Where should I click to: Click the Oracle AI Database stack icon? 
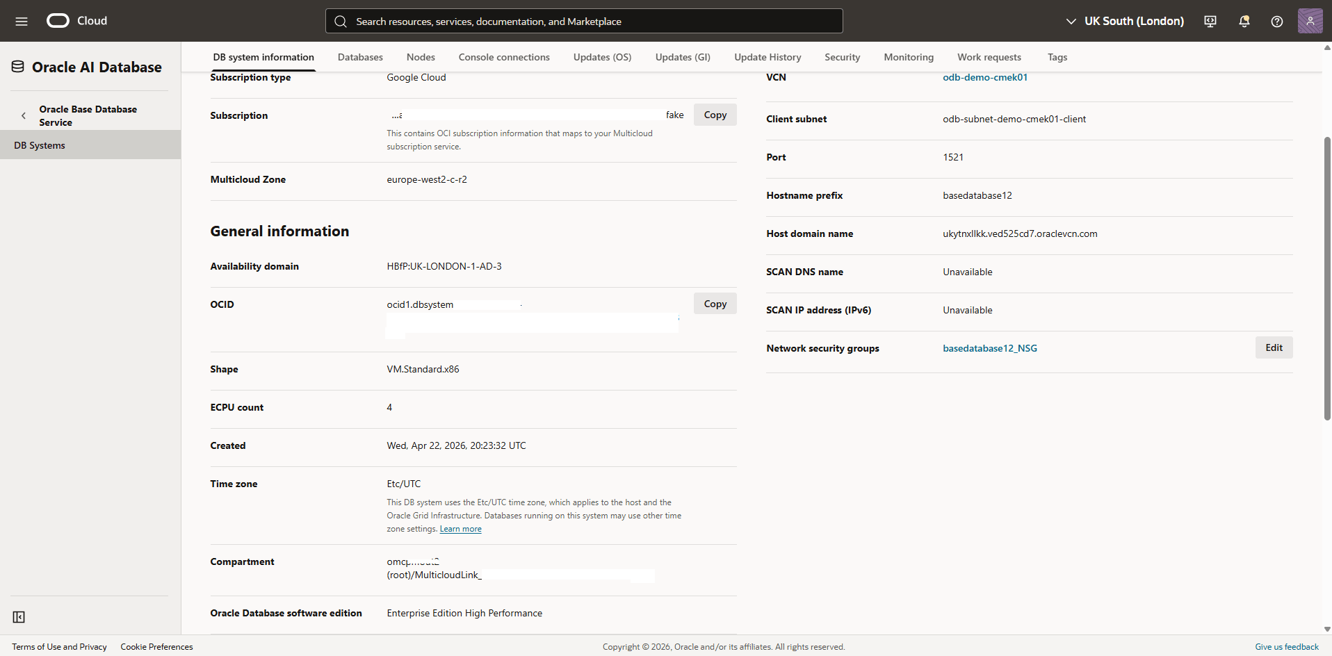[x=18, y=67]
